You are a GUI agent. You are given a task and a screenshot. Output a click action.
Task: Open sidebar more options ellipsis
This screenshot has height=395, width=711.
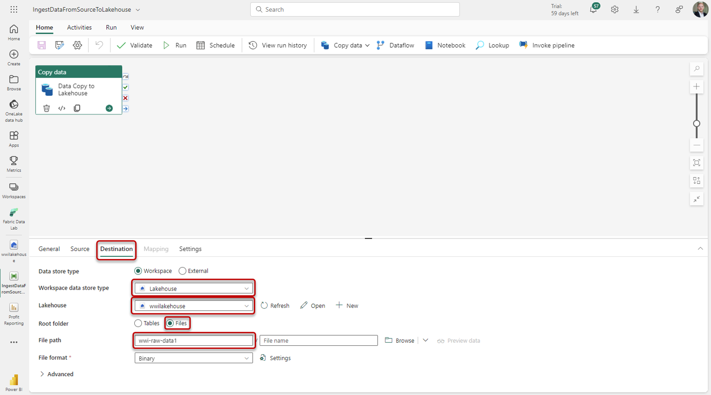click(x=14, y=343)
